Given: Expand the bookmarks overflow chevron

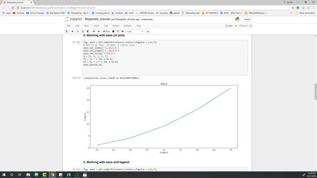Looking at the screenshot, I should (291, 13).
